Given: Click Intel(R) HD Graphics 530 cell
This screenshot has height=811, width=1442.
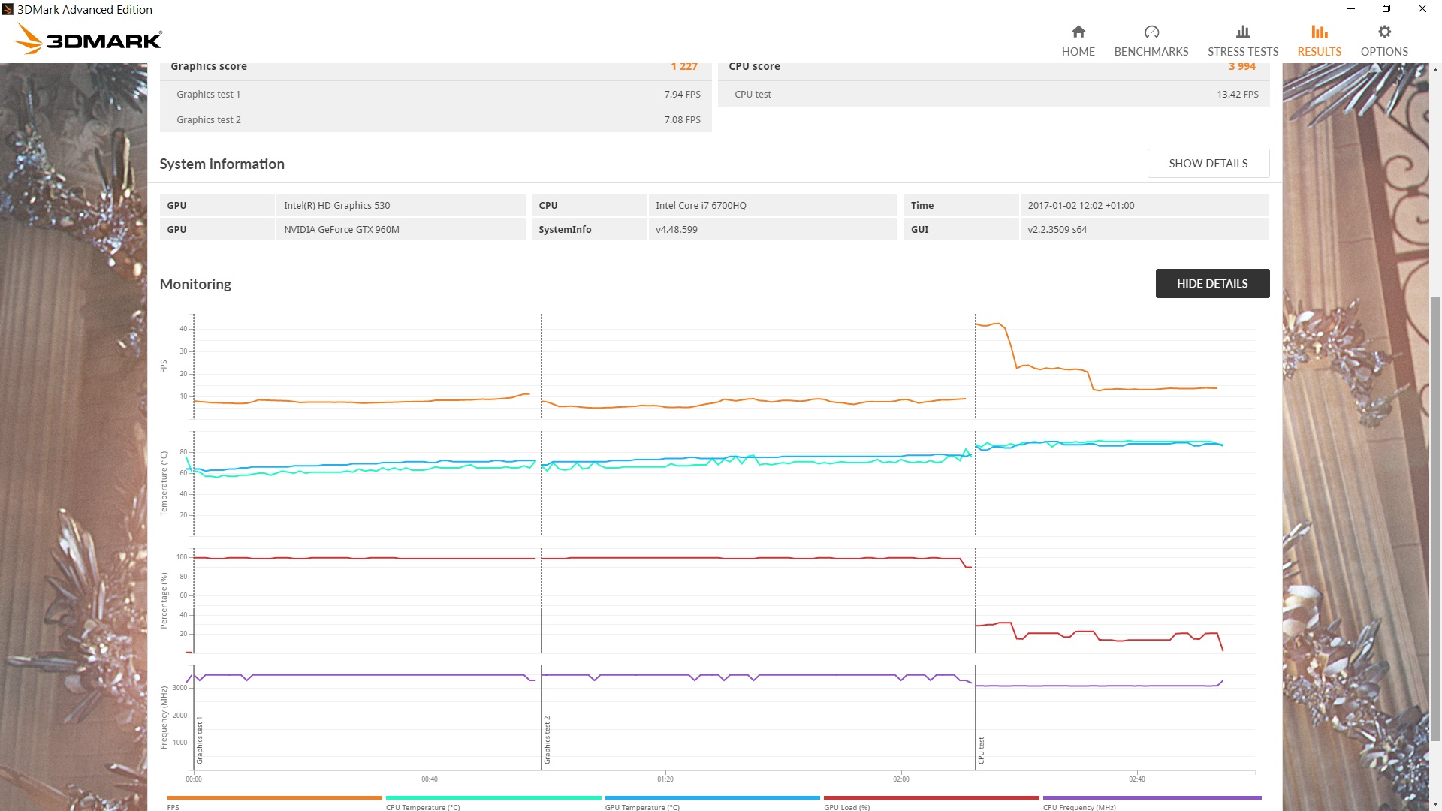Looking at the screenshot, I should click(400, 205).
